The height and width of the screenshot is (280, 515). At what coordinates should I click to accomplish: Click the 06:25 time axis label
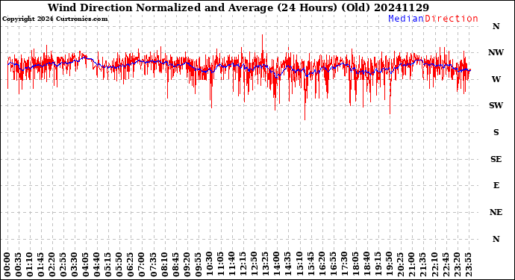point(131,264)
